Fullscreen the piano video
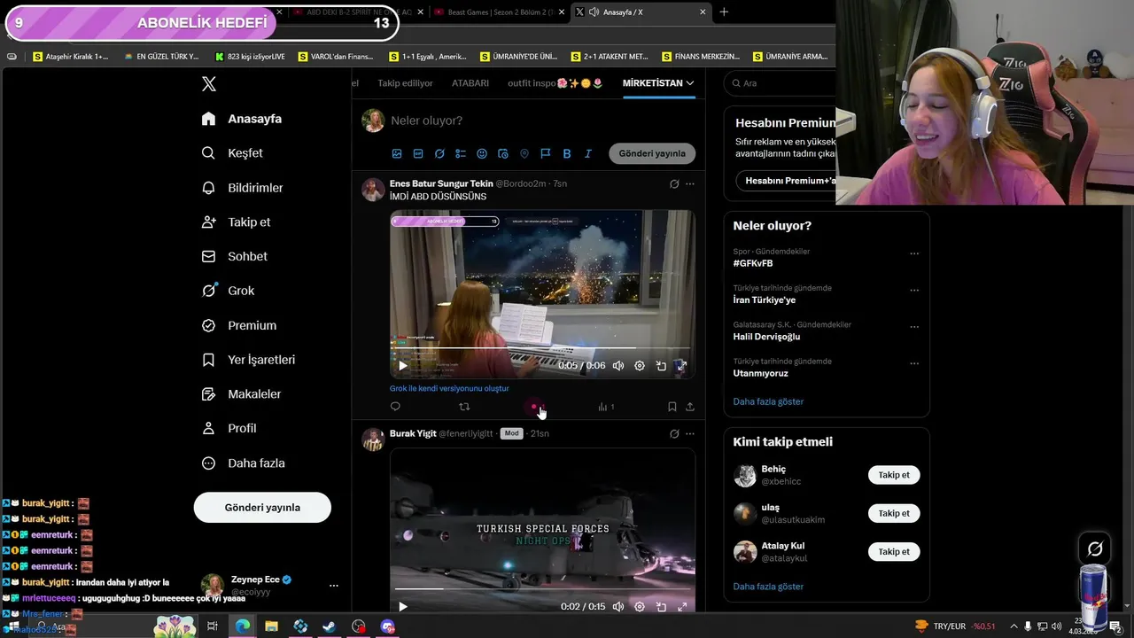1134x638 pixels. pyautogui.click(x=682, y=365)
